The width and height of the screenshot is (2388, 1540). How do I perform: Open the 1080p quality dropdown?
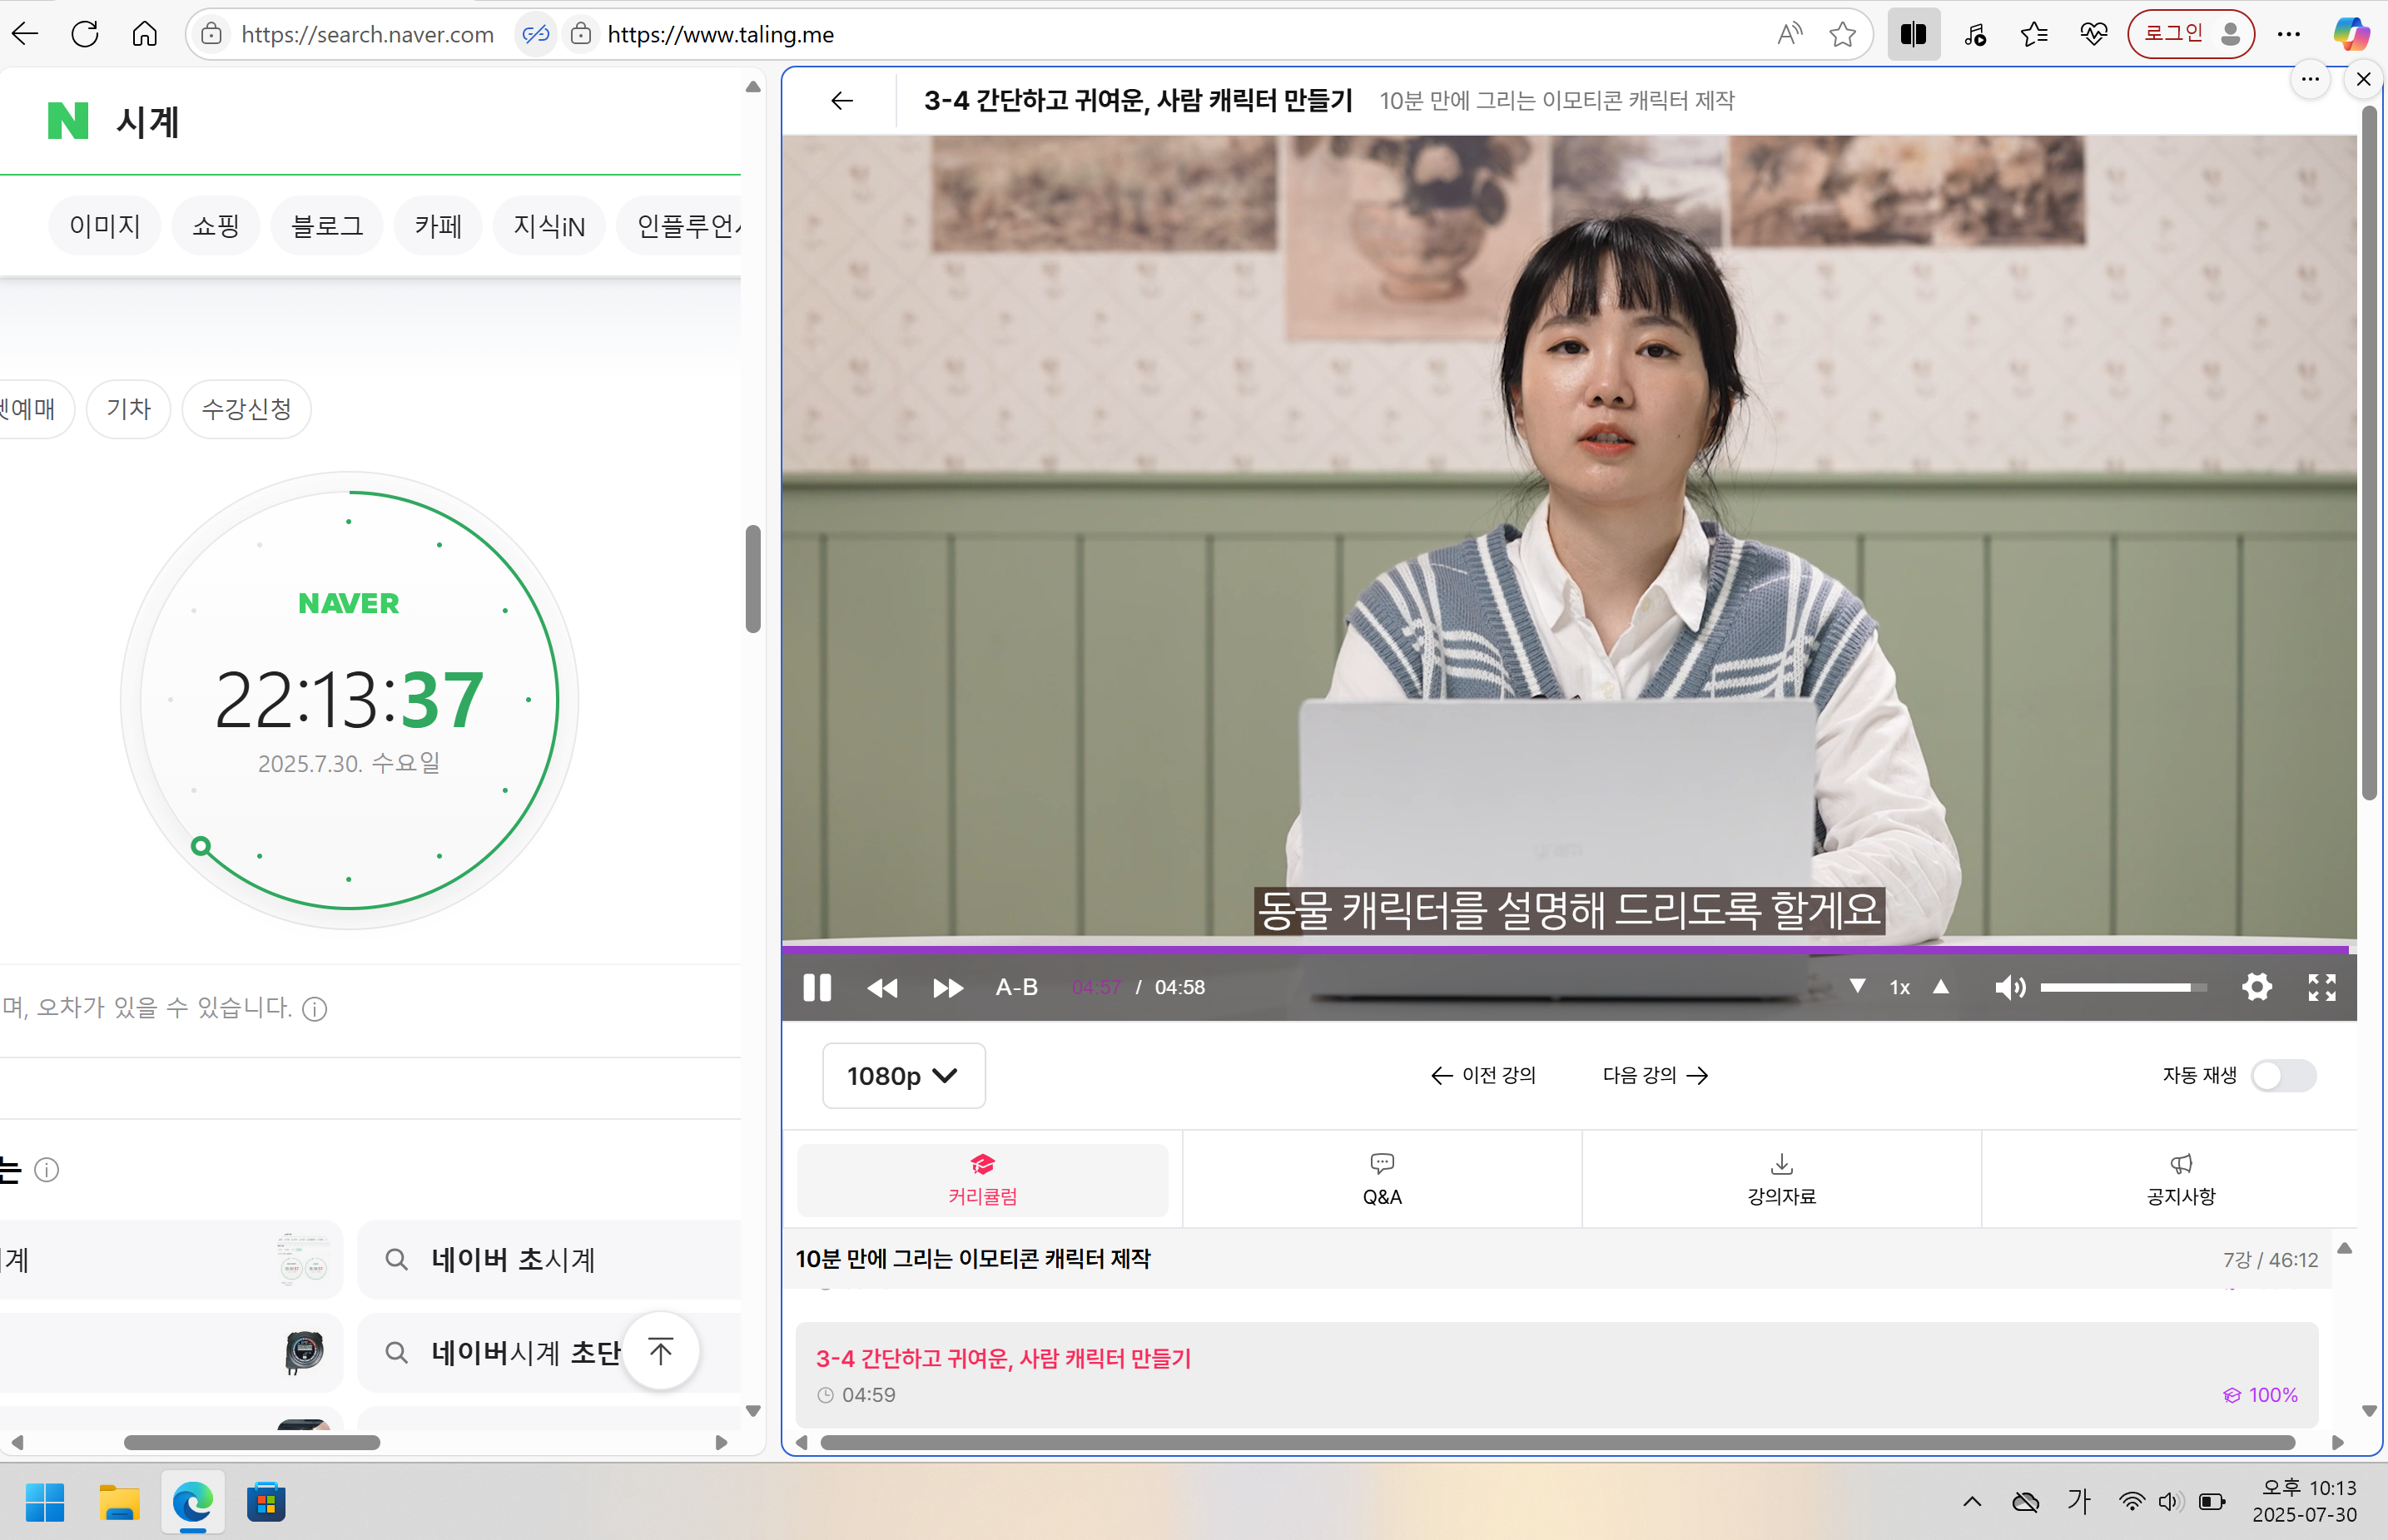(902, 1075)
